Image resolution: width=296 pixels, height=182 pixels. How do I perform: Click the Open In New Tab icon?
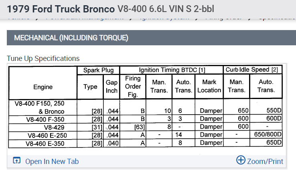pyautogui.click(x=16, y=161)
